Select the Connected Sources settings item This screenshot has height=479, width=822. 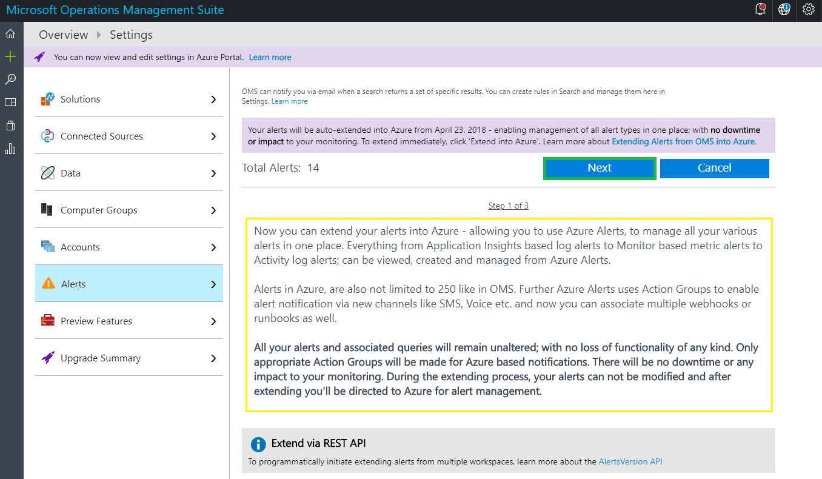129,136
